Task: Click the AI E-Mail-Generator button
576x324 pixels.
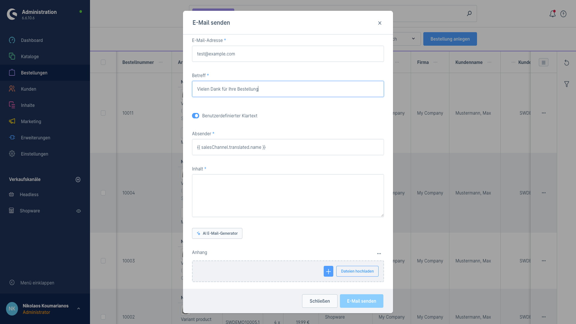Action: coord(217,233)
